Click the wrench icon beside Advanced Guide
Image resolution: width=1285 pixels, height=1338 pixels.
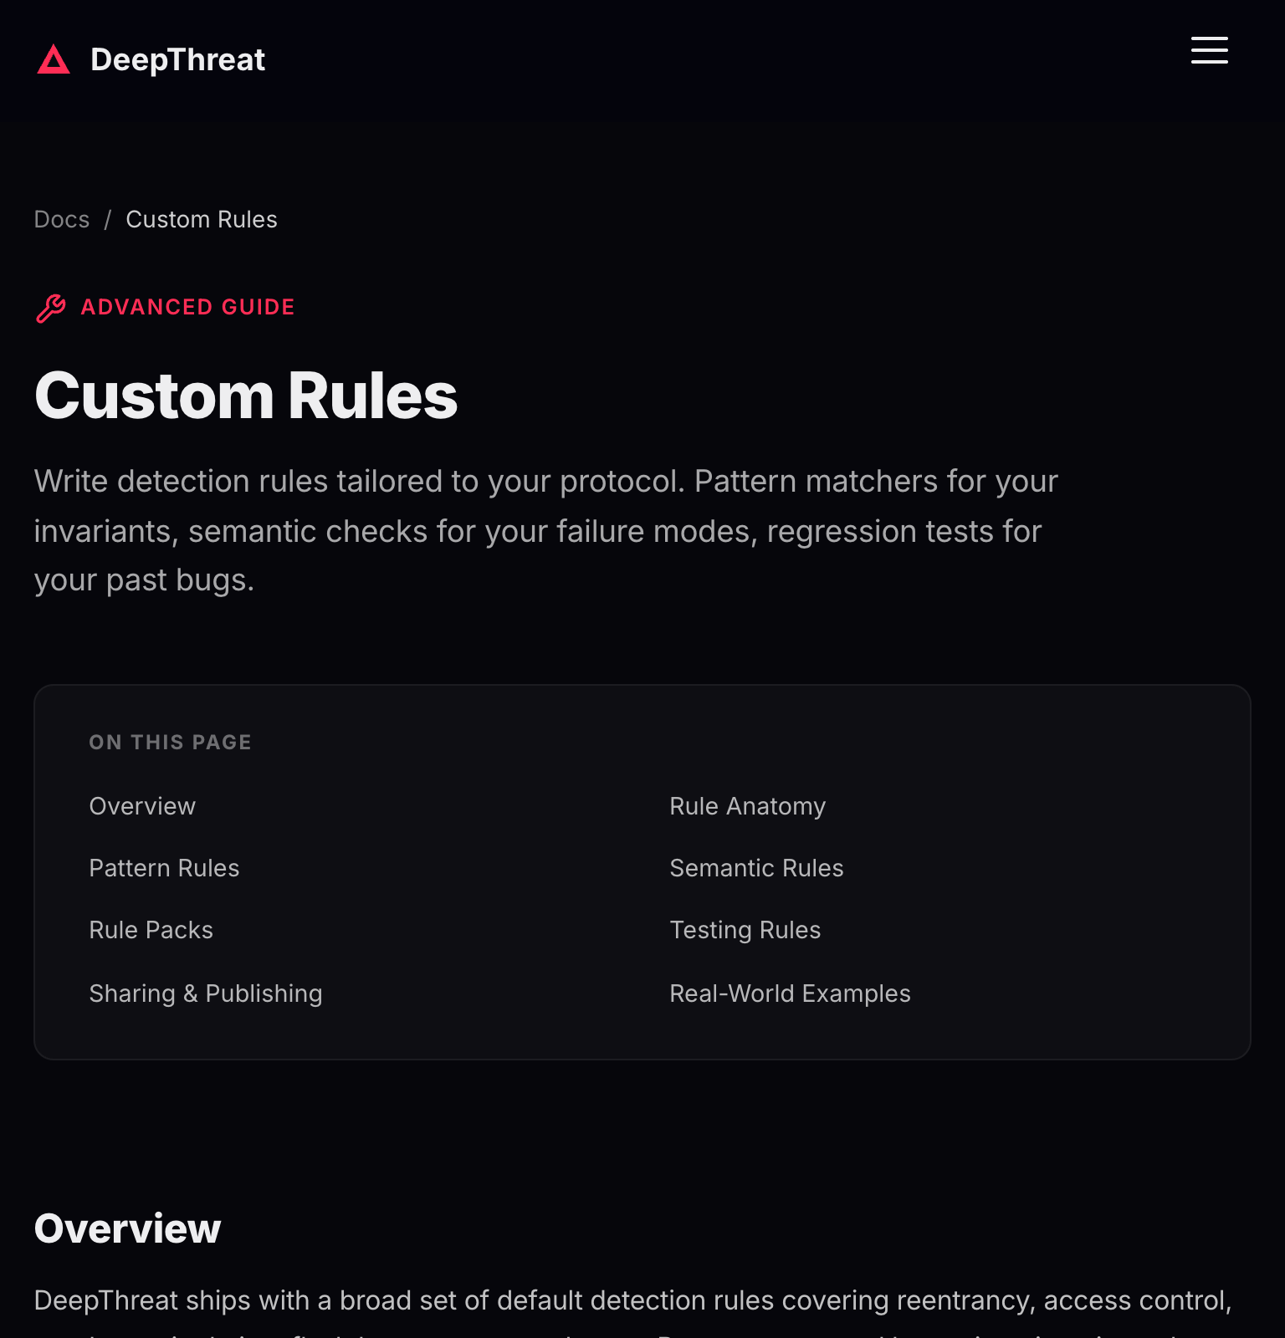click(x=51, y=308)
